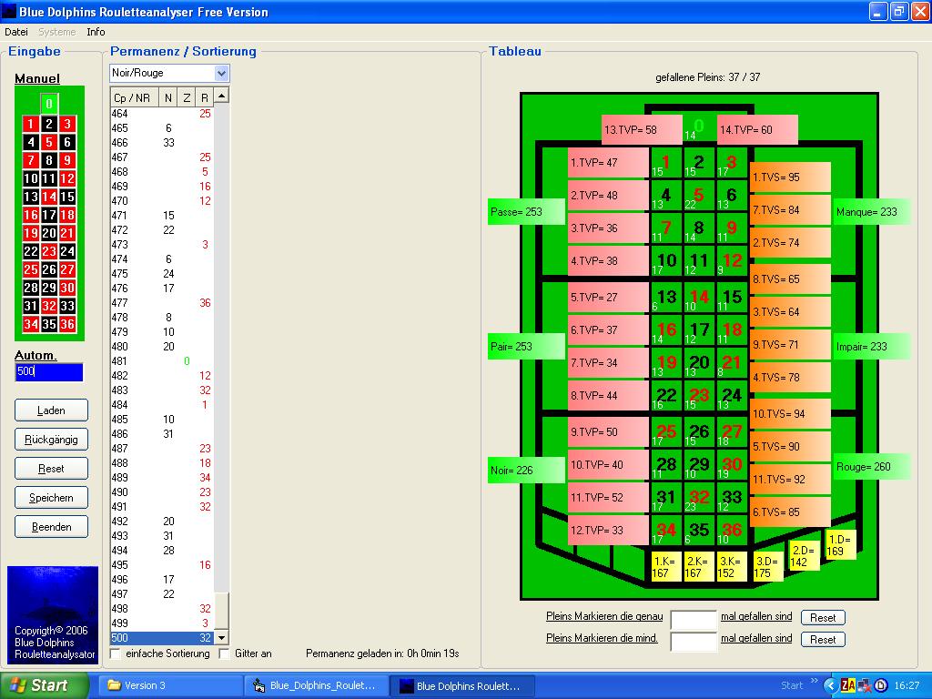Click the Permanenz list scroll-up arrow
Viewport: 932px width, 699px height.
(x=222, y=95)
